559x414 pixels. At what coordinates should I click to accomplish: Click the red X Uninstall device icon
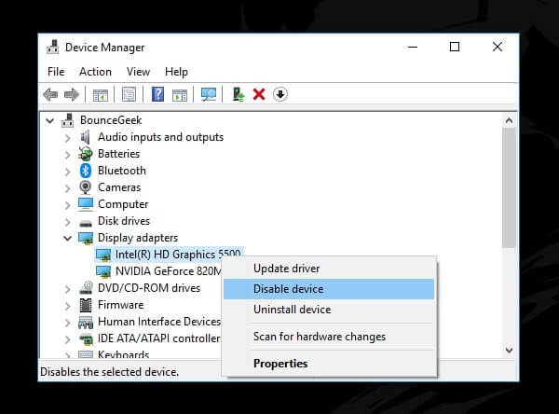click(259, 94)
